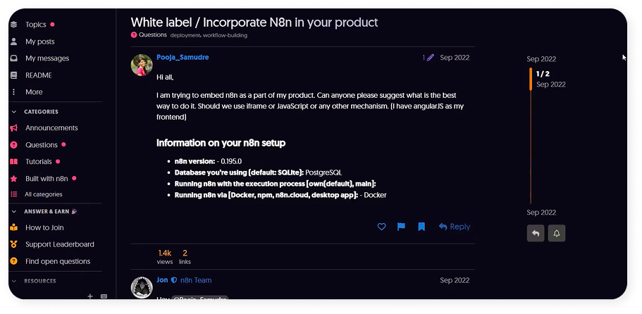
Task: Click Jon's post Sep 2022 date
Action: 455,280
